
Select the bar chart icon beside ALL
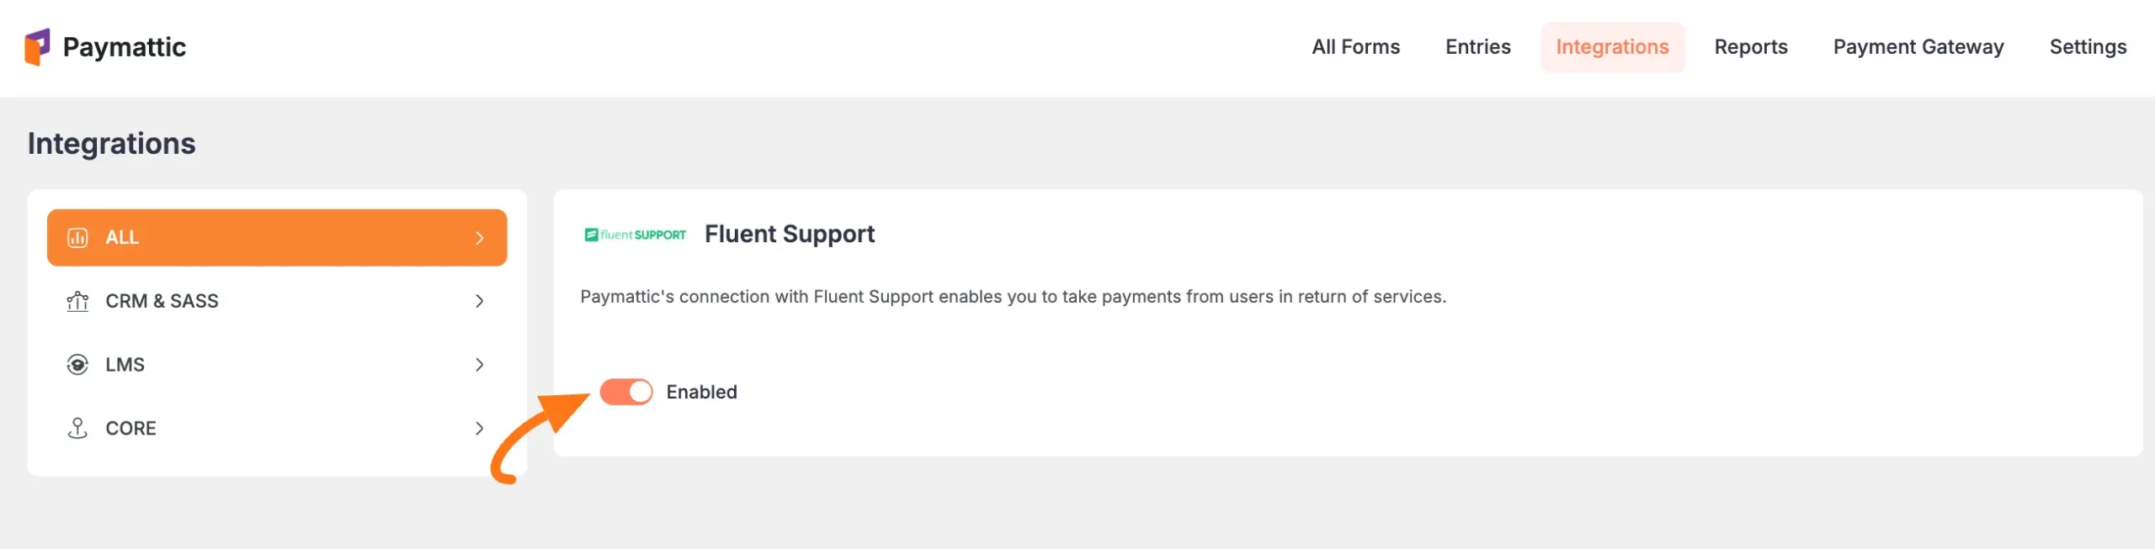click(77, 237)
